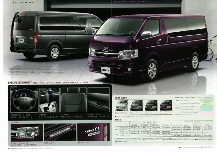Select the front door trim photo
This screenshot has width=217, height=154.
[x=98, y=100]
